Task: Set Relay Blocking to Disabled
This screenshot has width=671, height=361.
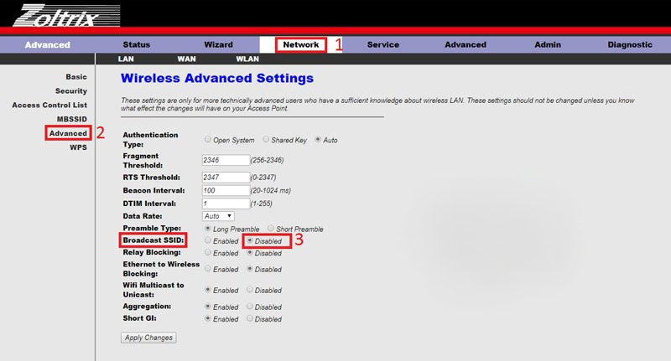Action: pyautogui.click(x=249, y=252)
